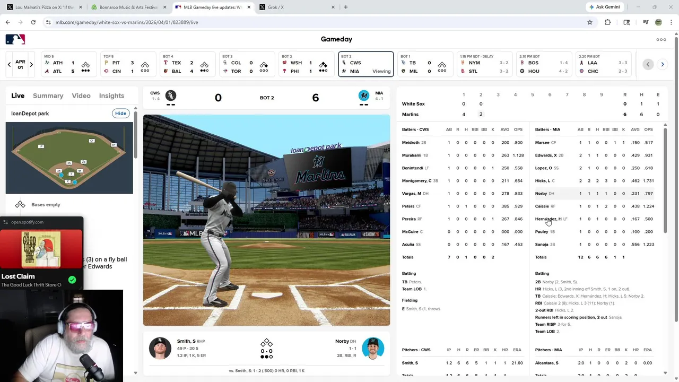The width and height of the screenshot is (679, 382).
Task: Click pitcher Smith, S headshot
Action: pos(160,348)
